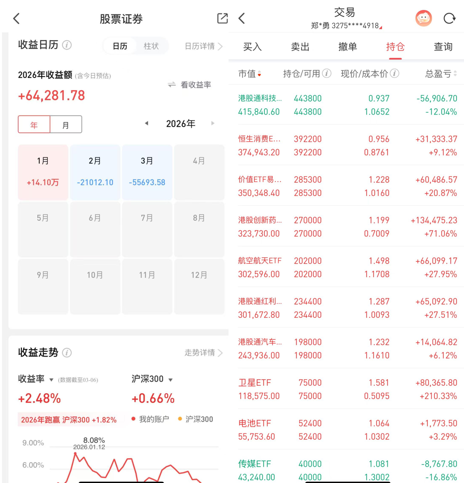Open the 1月 calendar cell (+14.10万)
Screen dimensions: 464x483
43,172
